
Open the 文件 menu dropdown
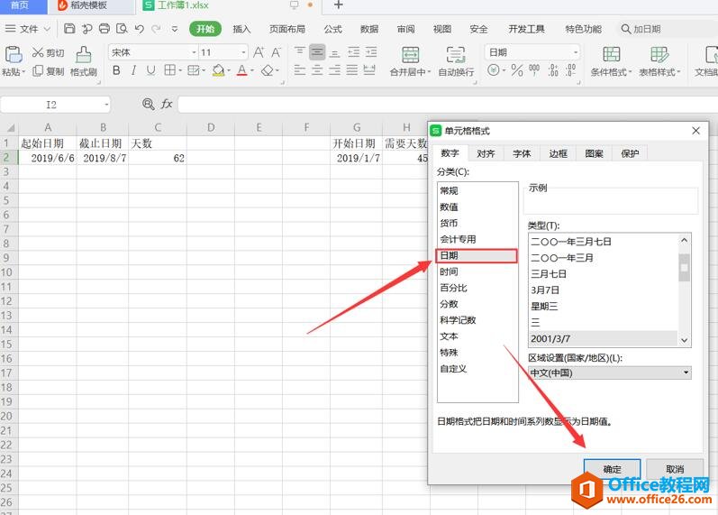28,29
